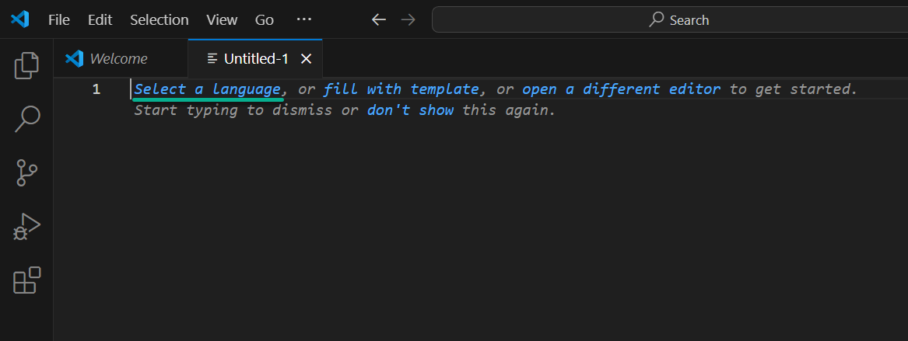Open the Edit menu

[x=100, y=19]
